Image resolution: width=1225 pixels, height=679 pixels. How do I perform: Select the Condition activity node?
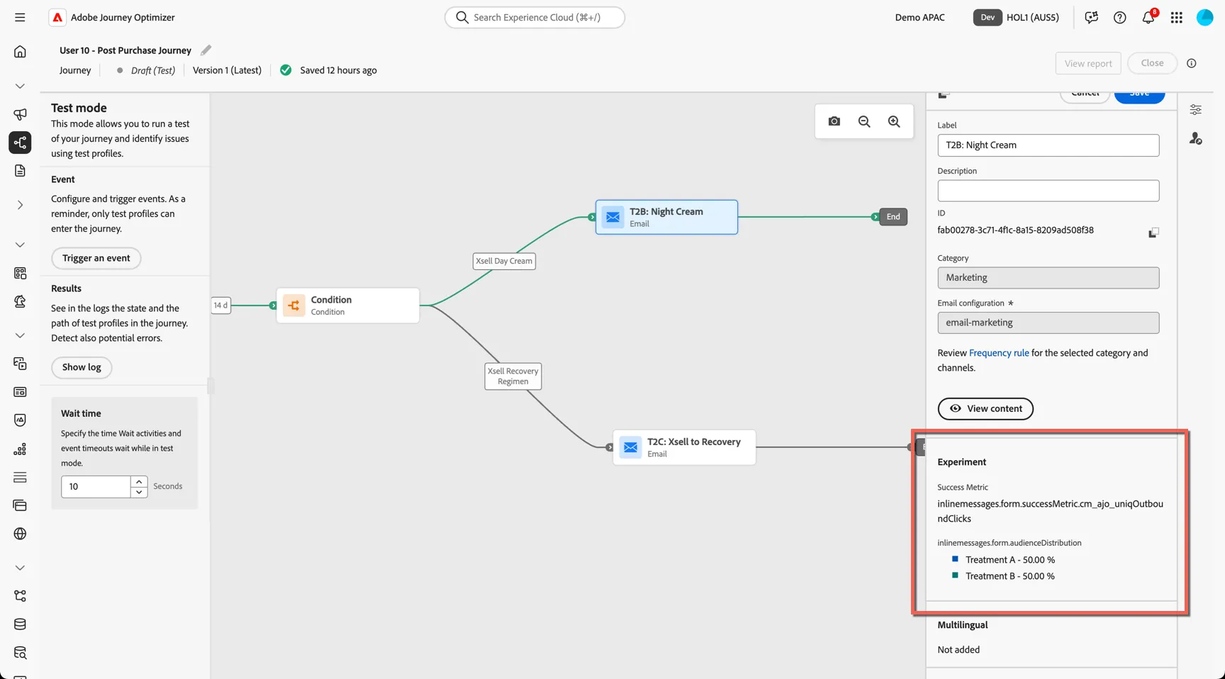(347, 305)
